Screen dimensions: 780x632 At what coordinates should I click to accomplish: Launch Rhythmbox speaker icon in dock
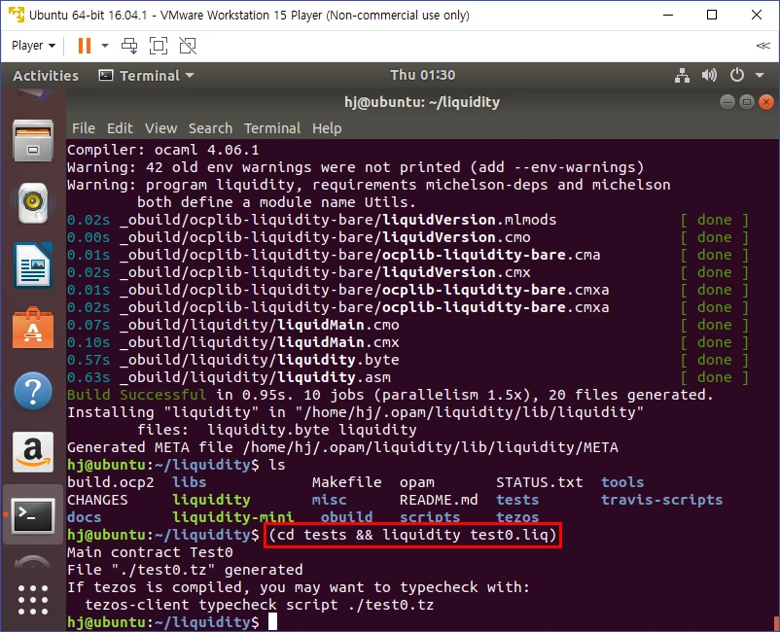coord(33,203)
